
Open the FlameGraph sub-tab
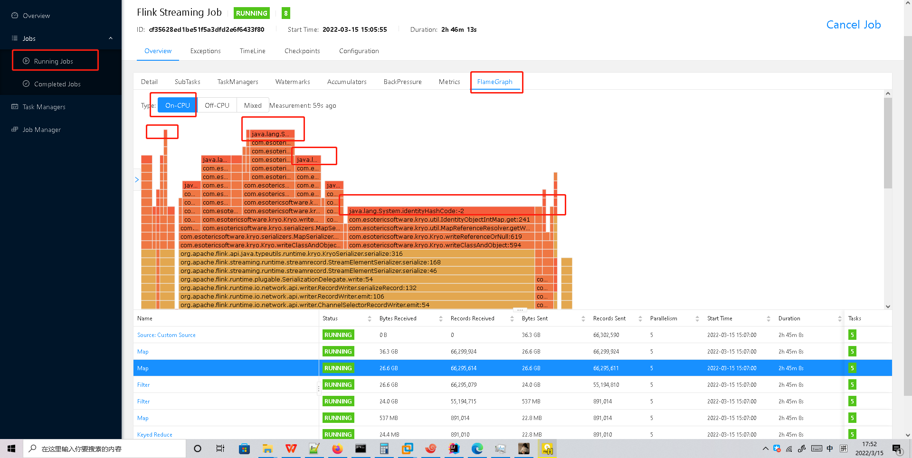(x=494, y=82)
